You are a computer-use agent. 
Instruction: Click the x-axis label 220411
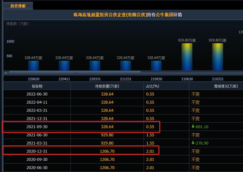pyautogui.click(x=64, y=79)
